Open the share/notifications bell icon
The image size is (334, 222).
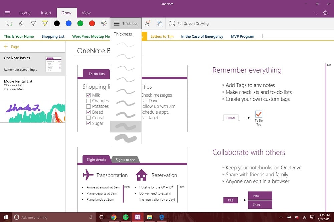click(x=325, y=13)
